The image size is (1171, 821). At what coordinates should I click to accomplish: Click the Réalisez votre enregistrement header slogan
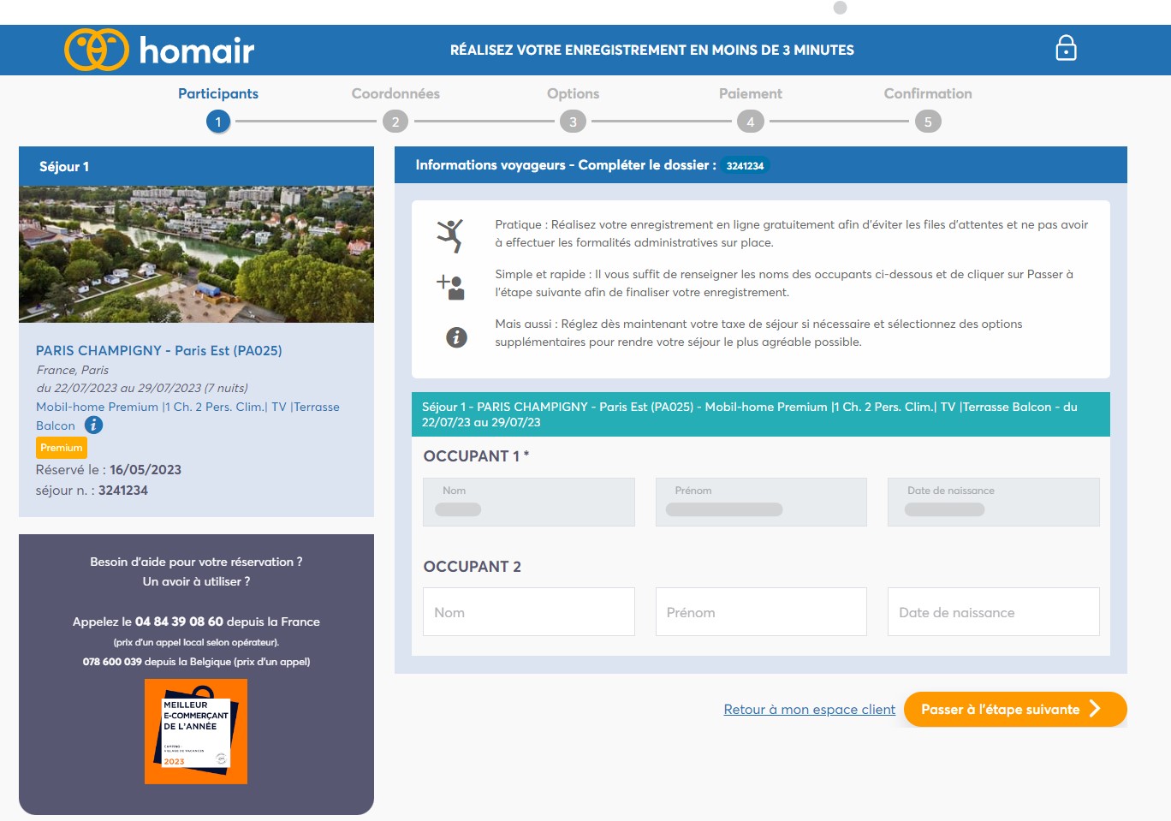click(x=652, y=50)
